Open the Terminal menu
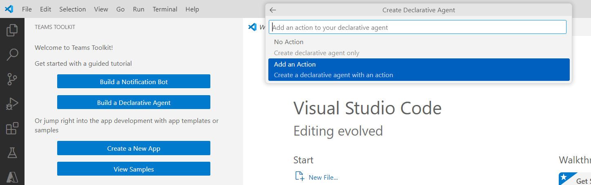 165,9
